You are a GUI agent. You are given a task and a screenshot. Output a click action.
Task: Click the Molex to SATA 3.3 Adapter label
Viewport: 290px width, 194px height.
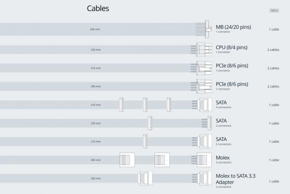[236, 179]
